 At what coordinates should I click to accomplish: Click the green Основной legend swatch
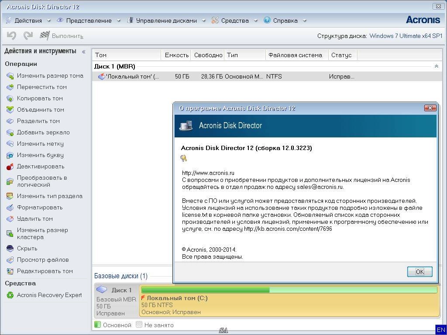97,325
